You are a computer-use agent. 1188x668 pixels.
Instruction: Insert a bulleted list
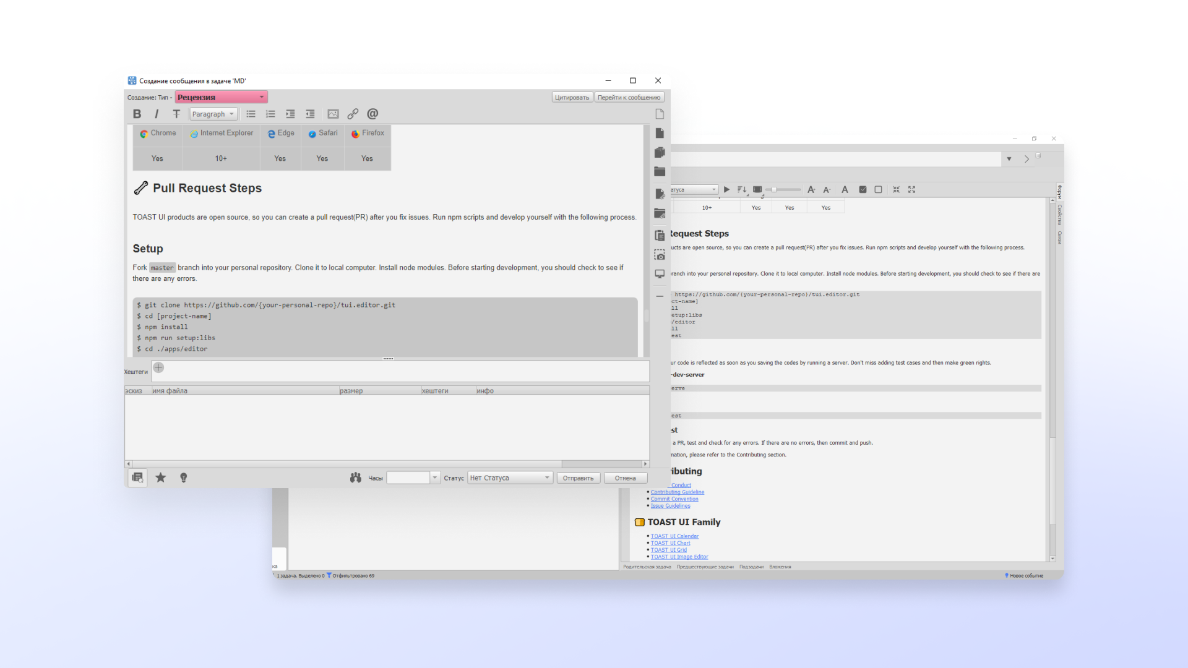251,114
